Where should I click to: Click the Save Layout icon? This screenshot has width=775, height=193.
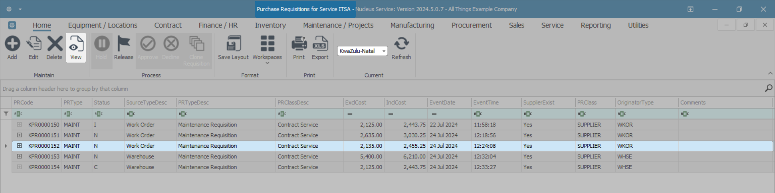click(x=233, y=44)
